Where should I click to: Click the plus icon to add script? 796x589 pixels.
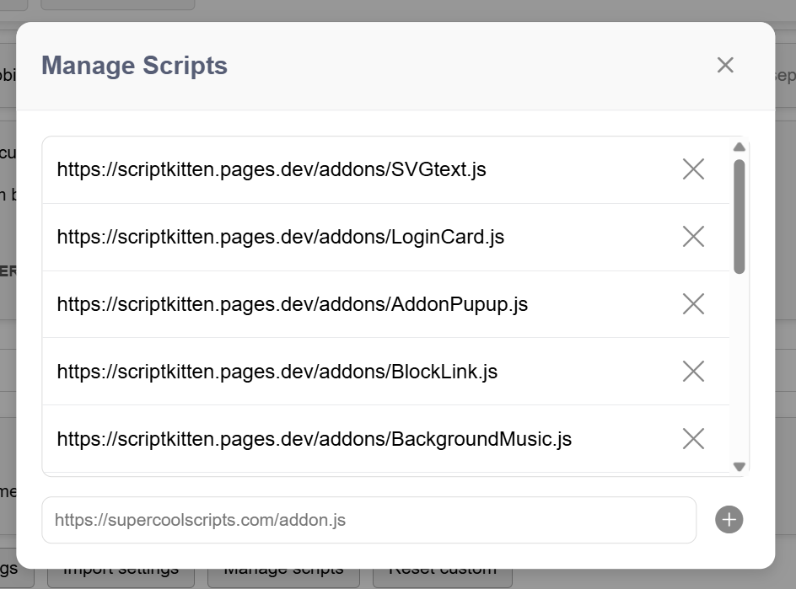(729, 520)
